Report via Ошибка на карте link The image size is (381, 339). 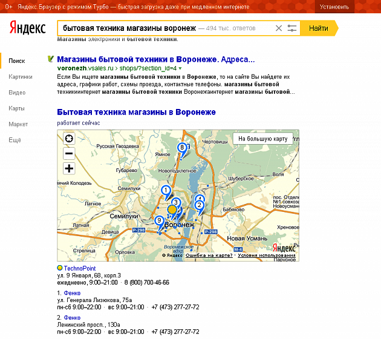pos(209,255)
